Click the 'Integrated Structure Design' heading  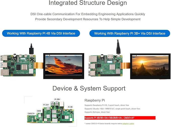88,3
